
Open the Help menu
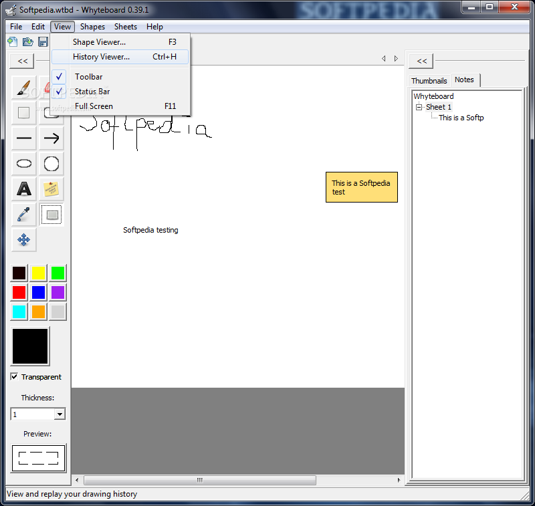[154, 27]
